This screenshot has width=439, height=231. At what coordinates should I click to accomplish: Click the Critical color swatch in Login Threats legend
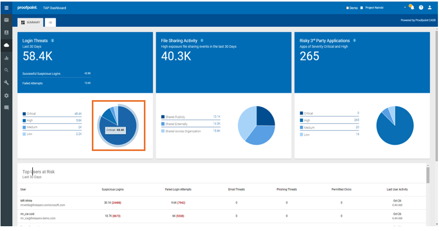[24, 114]
